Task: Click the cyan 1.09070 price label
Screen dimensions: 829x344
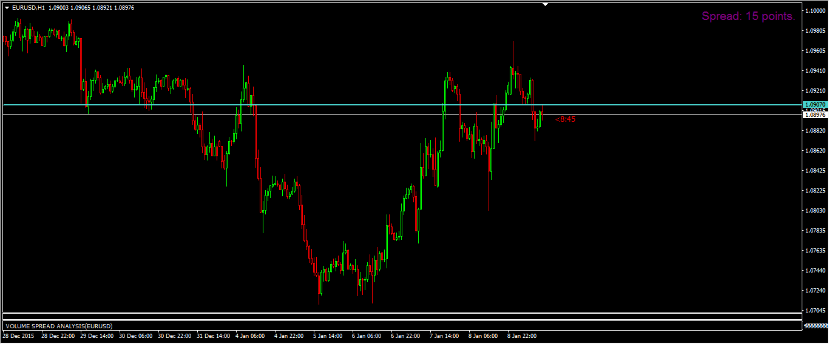Action: point(814,105)
